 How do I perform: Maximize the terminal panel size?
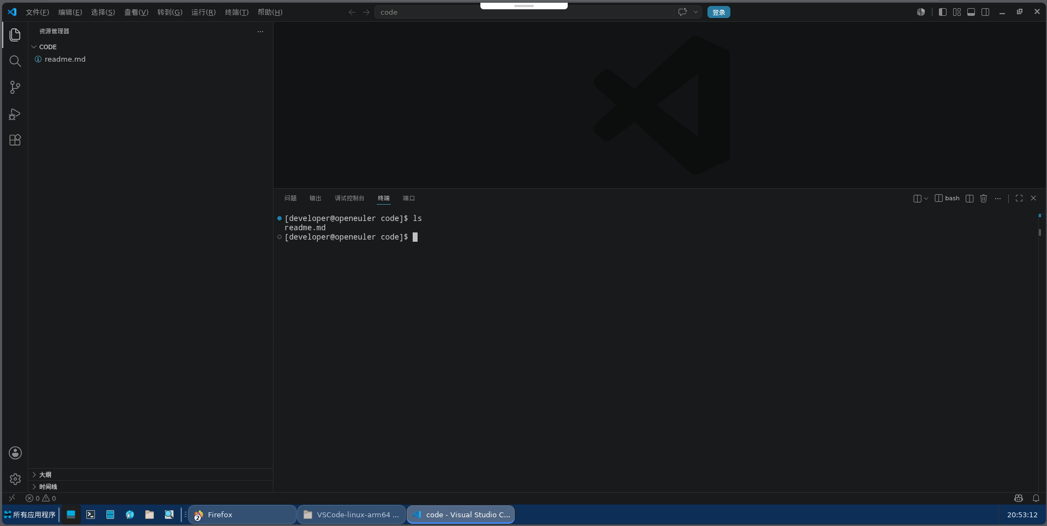point(1019,199)
